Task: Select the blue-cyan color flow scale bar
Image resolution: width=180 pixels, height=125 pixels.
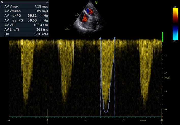Action: [175, 32]
